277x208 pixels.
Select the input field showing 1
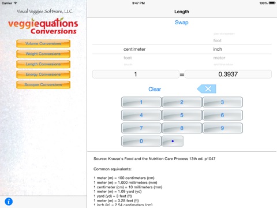click(136, 74)
